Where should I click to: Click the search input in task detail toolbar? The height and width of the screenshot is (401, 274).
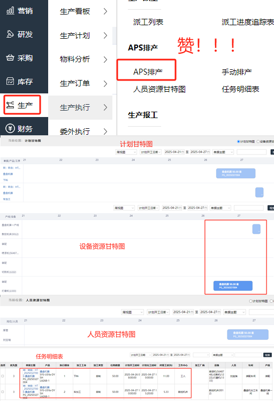click(x=248, y=355)
